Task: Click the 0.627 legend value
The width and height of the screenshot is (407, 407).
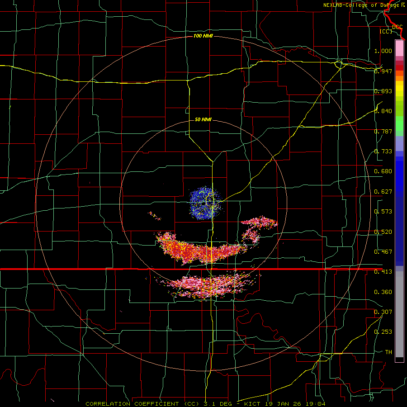Action: pos(383,192)
